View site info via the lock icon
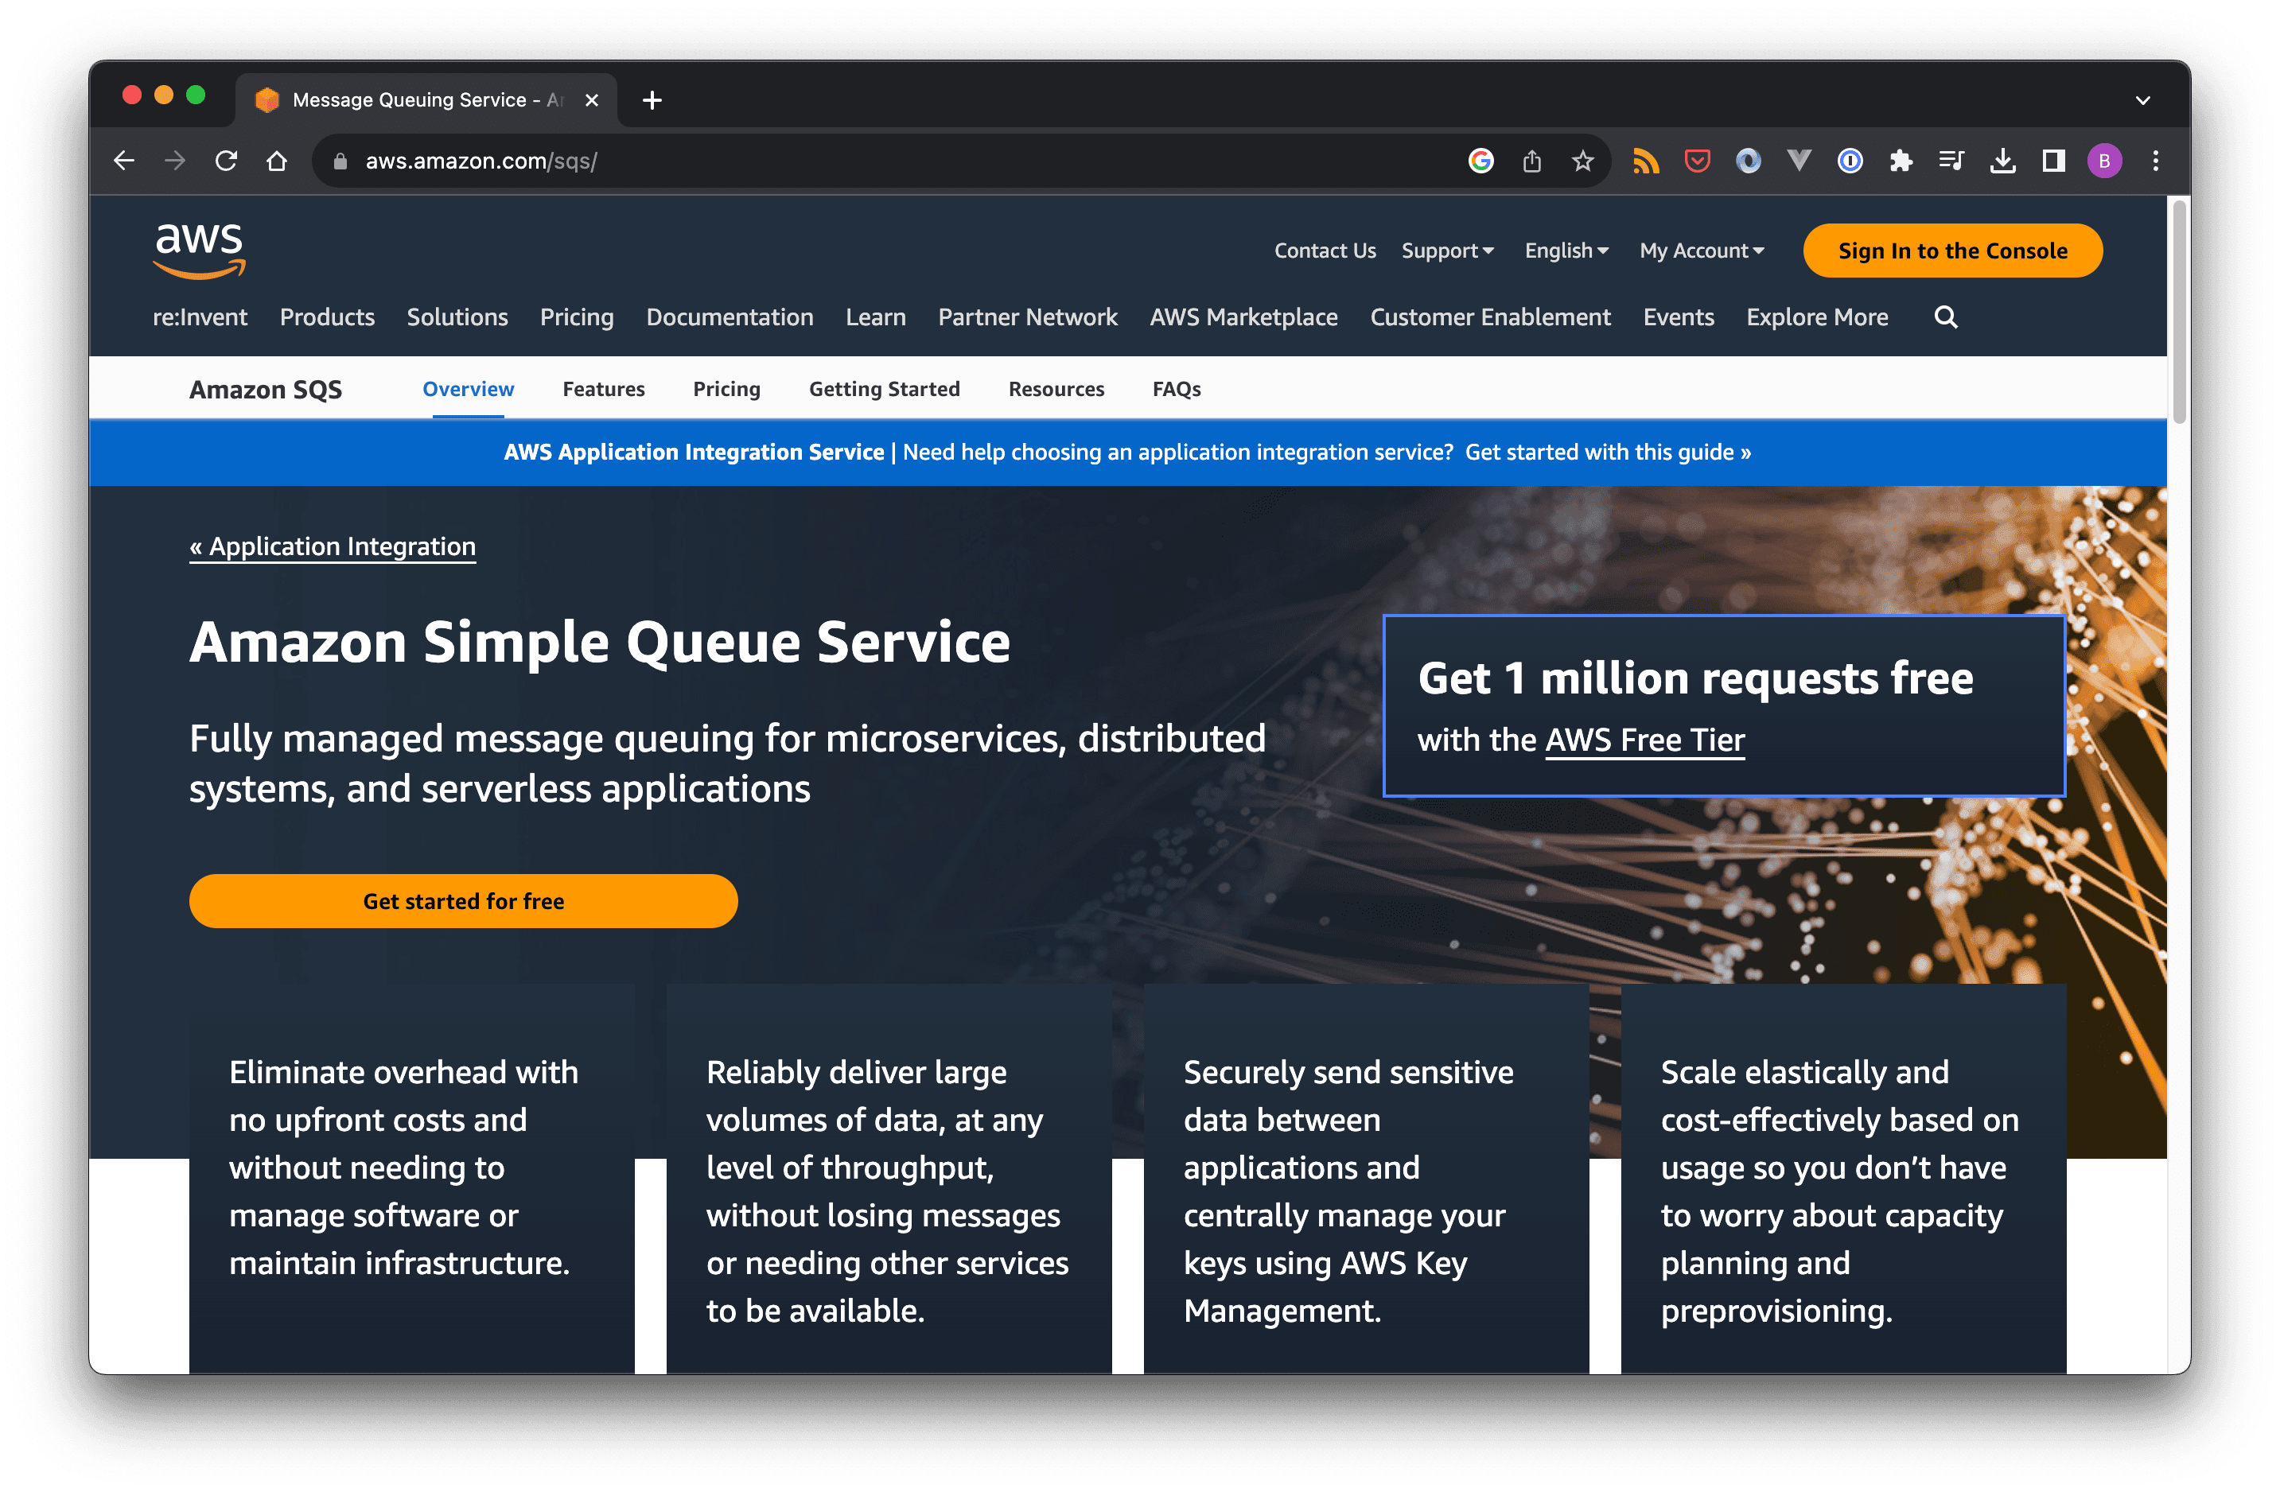This screenshot has height=1492, width=2280. point(339,161)
